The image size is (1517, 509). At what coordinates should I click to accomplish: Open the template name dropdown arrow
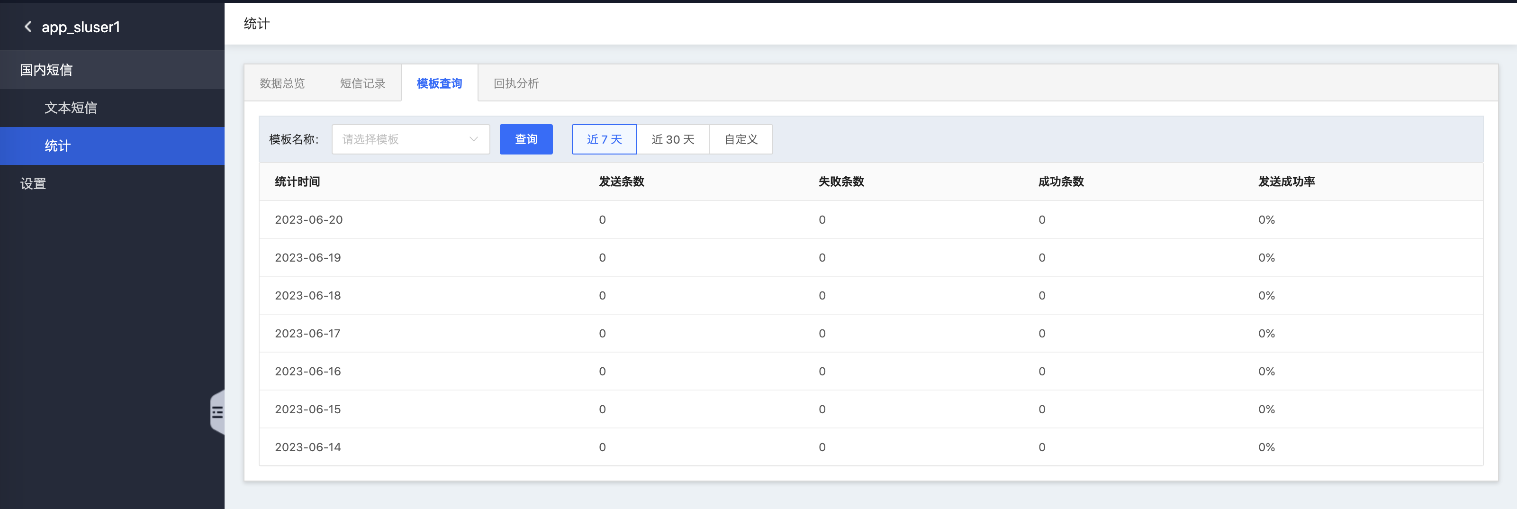click(x=473, y=139)
